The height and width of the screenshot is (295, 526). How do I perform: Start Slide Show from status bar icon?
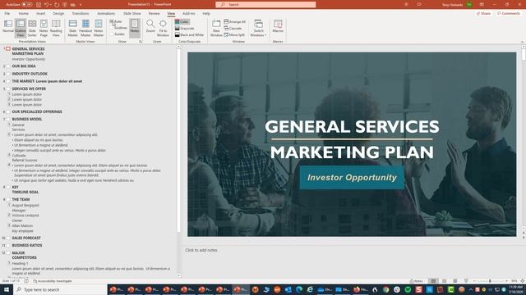466,281
